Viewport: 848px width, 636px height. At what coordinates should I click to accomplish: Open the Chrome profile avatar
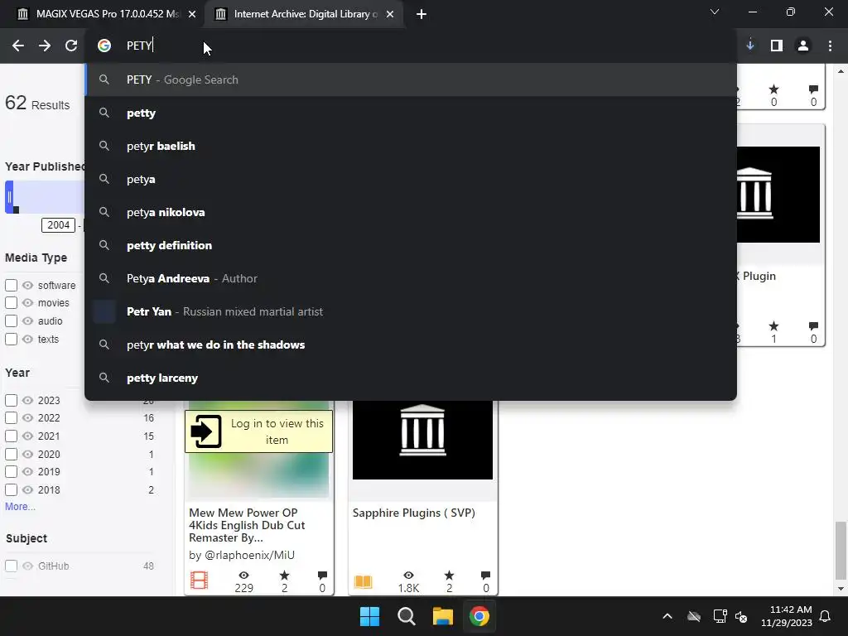[803, 46]
